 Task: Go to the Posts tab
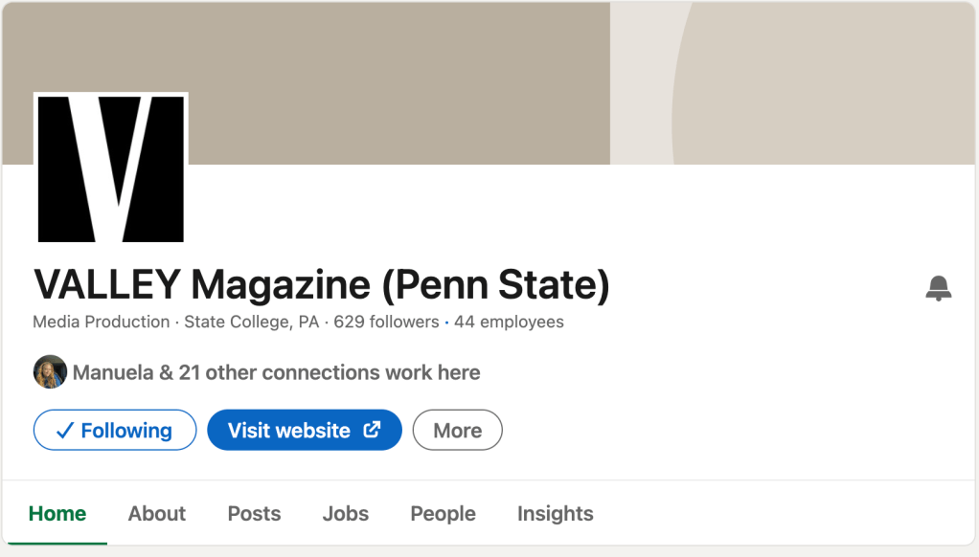(x=254, y=514)
